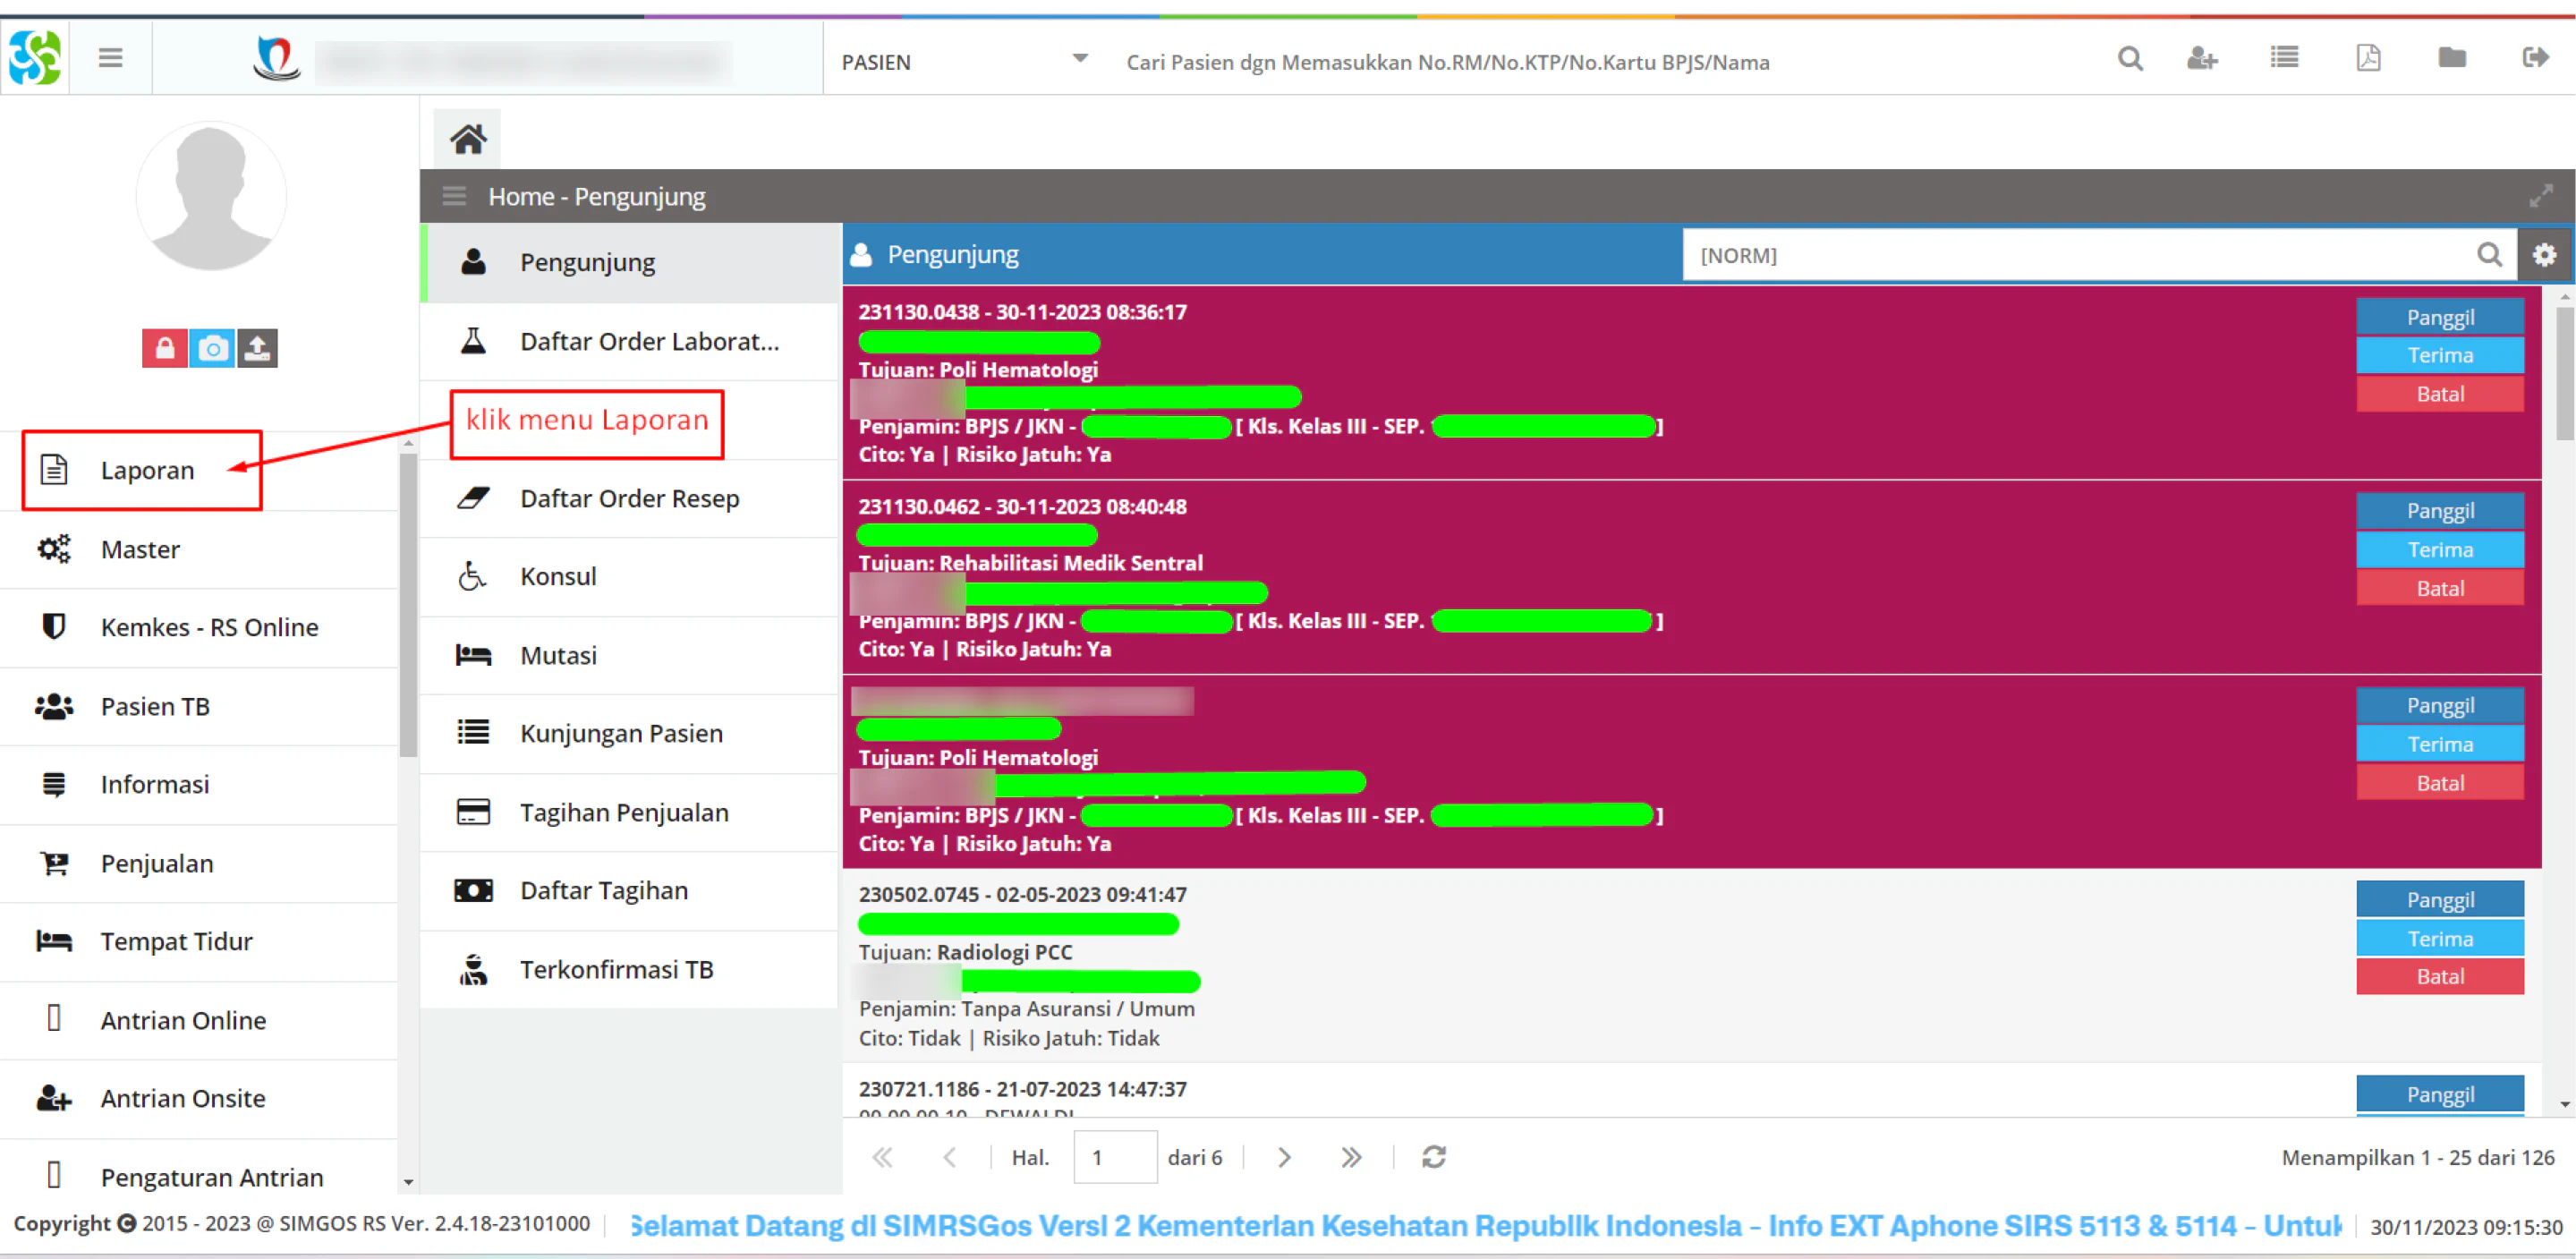Click Batal on first Poli Hematologi entry
This screenshot has width=2576, height=1259.
(2440, 394)
